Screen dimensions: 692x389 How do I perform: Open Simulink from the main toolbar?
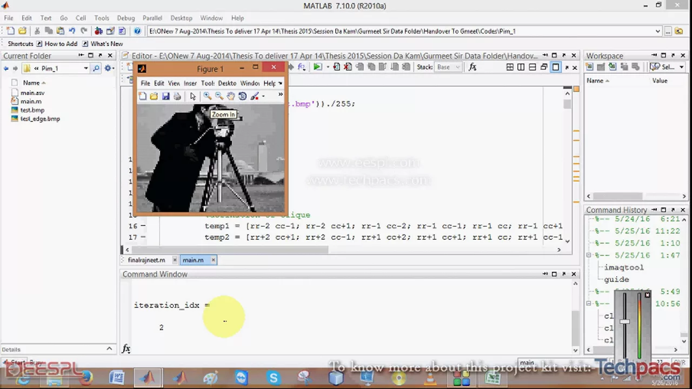point(98,31)
